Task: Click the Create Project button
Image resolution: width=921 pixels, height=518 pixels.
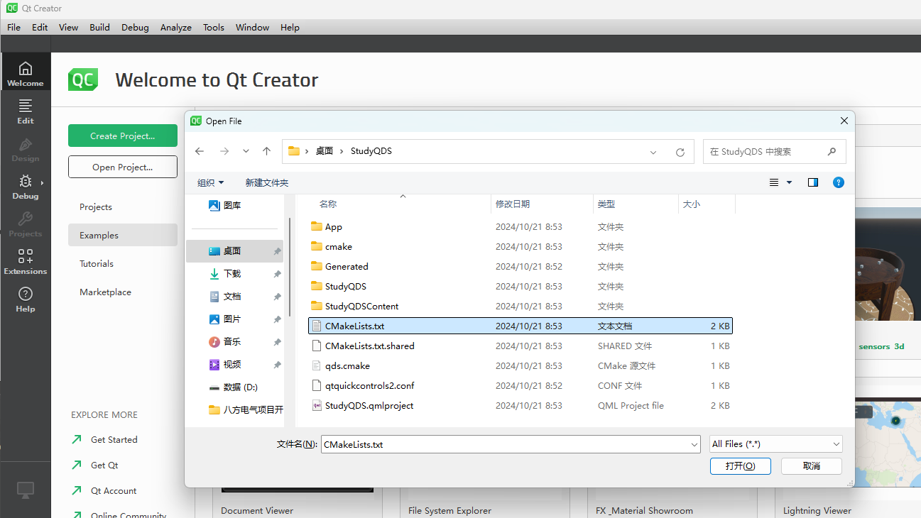Action: coord(123,136)
